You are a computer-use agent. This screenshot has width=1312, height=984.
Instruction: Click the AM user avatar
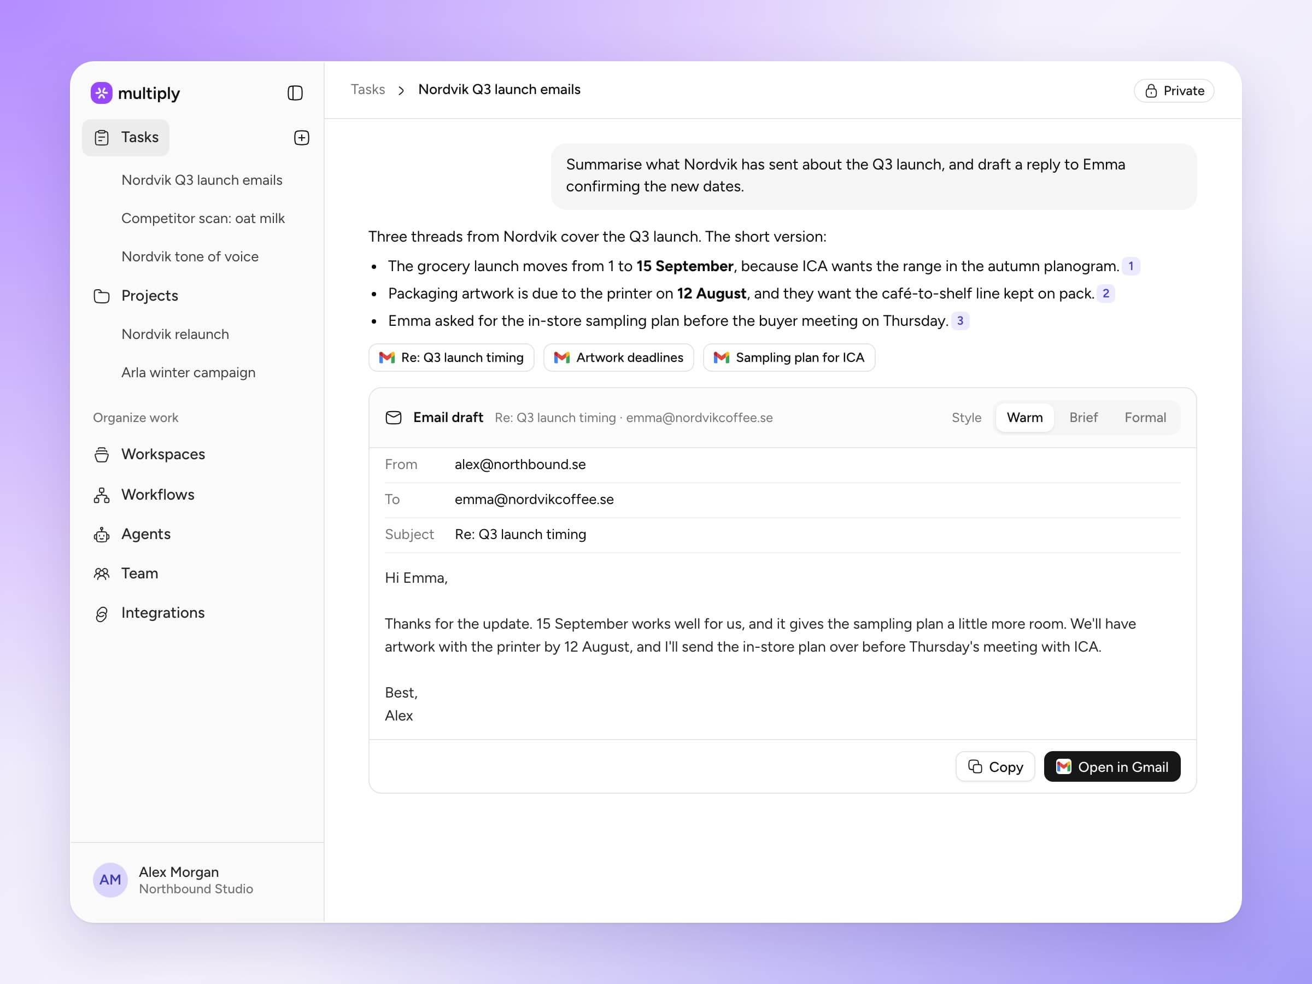point(110,880)
